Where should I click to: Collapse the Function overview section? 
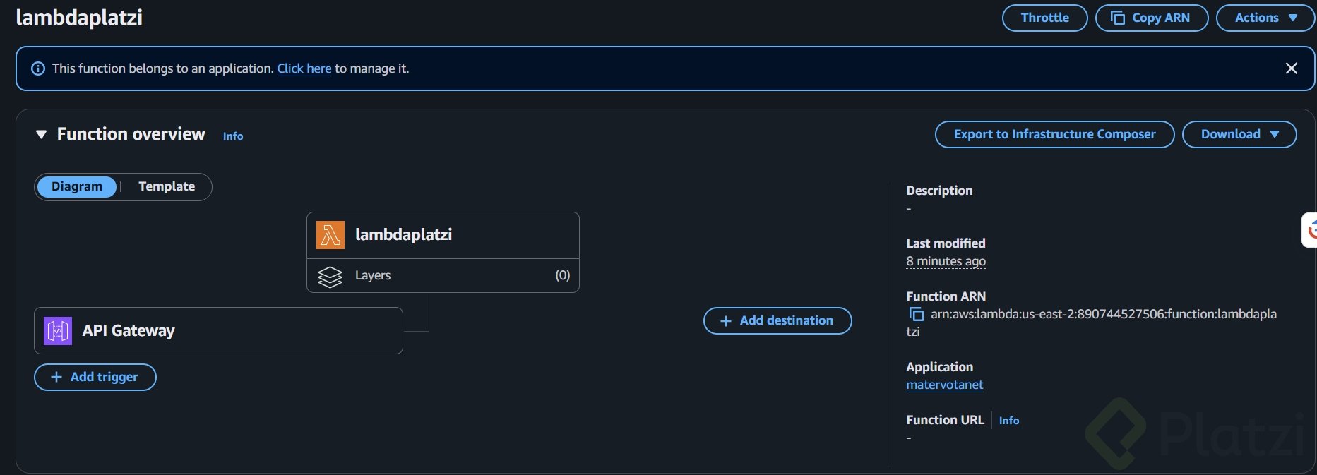(41, 134)
